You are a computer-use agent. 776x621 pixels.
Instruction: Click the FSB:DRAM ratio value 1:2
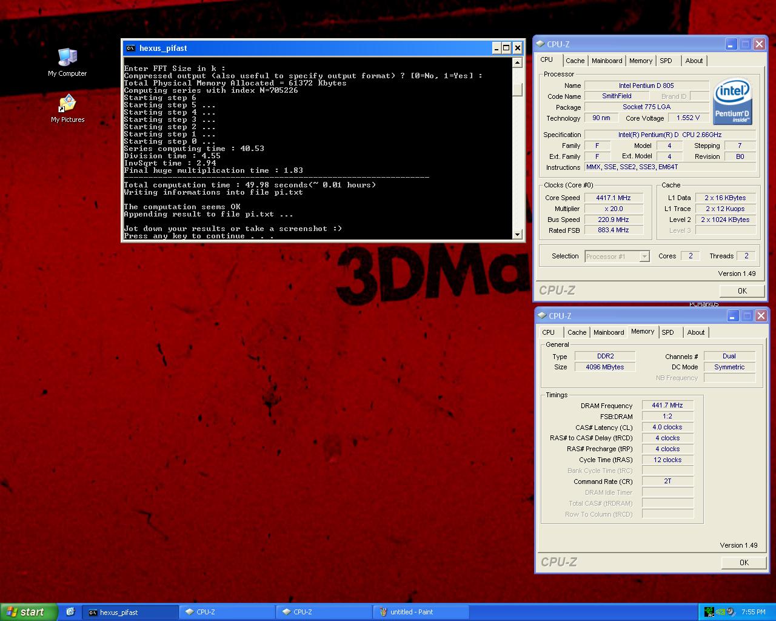coord(667,416)
